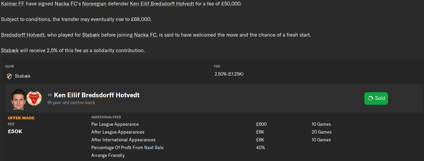The width and height of the screenshot is (424, 161).
Task: Select Percentage Of Profit From Next Sale row
Action: coord(127,148)
